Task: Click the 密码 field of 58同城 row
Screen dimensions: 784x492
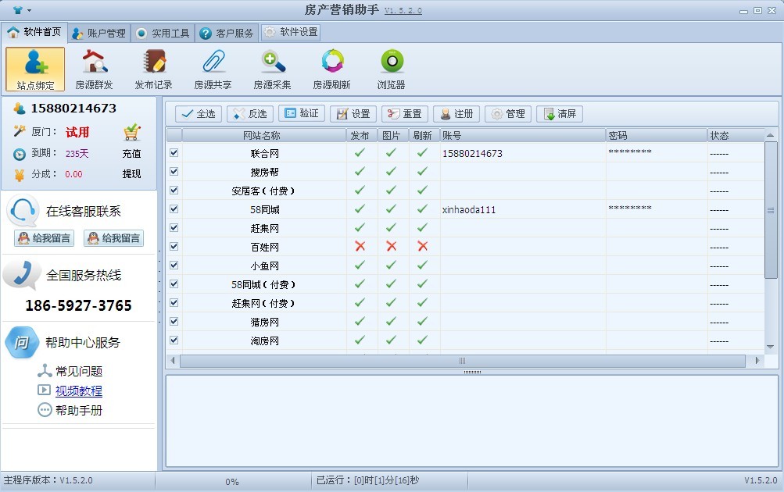Action: click(x=656, y=209)
